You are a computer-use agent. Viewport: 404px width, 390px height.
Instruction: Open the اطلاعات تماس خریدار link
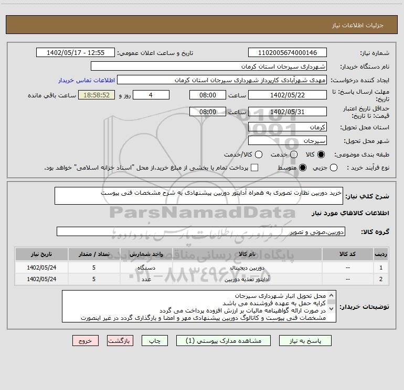pyautogui.click(x=87, y=80)
